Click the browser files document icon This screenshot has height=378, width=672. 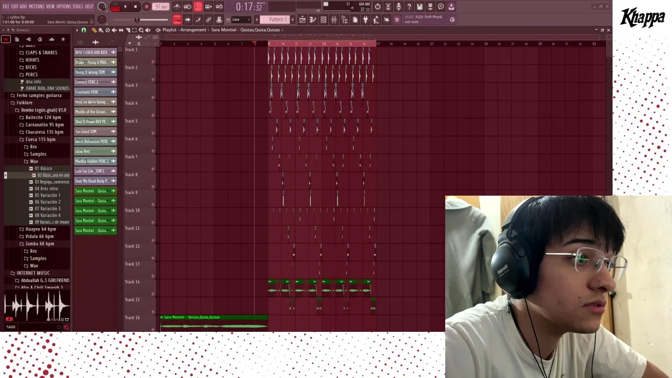click(17, 39)
